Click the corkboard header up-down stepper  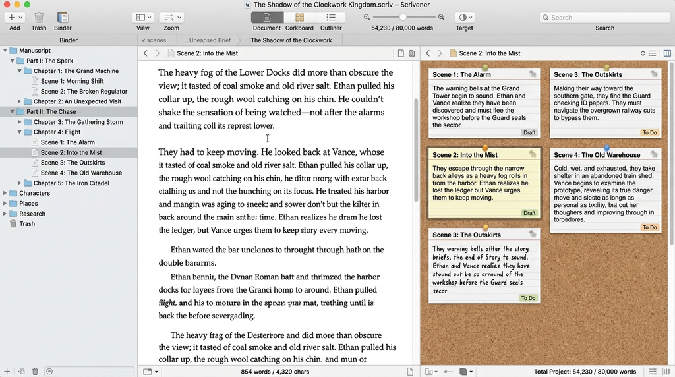click(x=643, y=53)
